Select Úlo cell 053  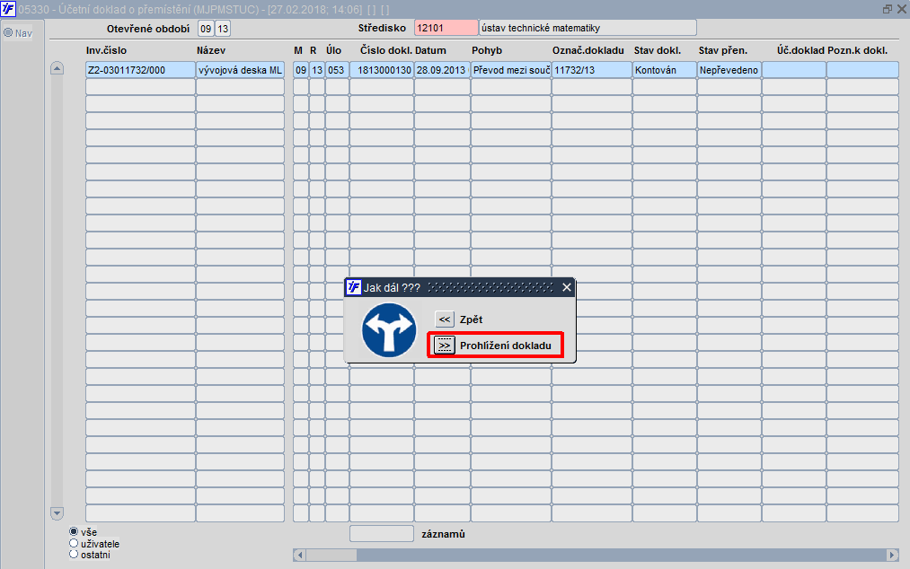(337, 70)
